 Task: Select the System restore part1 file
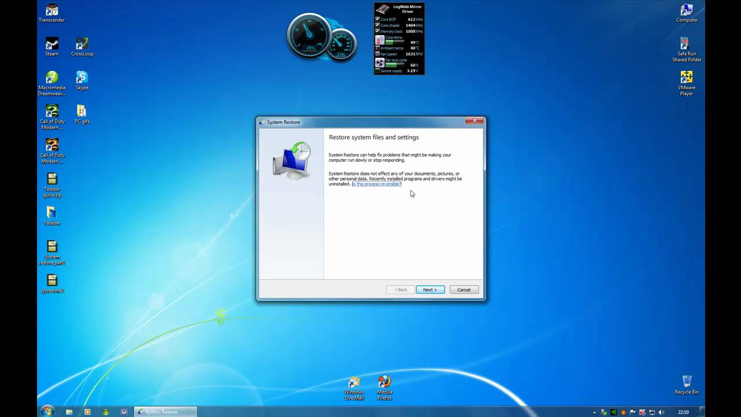52,253
